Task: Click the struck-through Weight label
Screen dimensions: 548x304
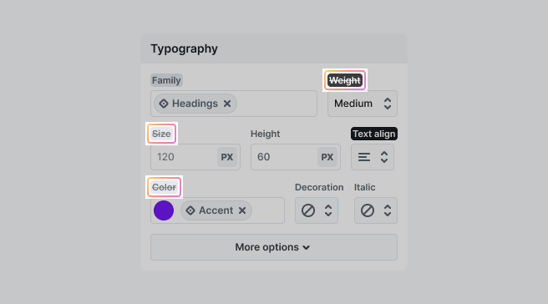Action: (345, 80)
